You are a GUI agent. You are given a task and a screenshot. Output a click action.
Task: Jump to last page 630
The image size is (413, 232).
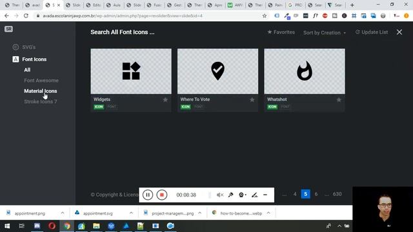point(337,194)
